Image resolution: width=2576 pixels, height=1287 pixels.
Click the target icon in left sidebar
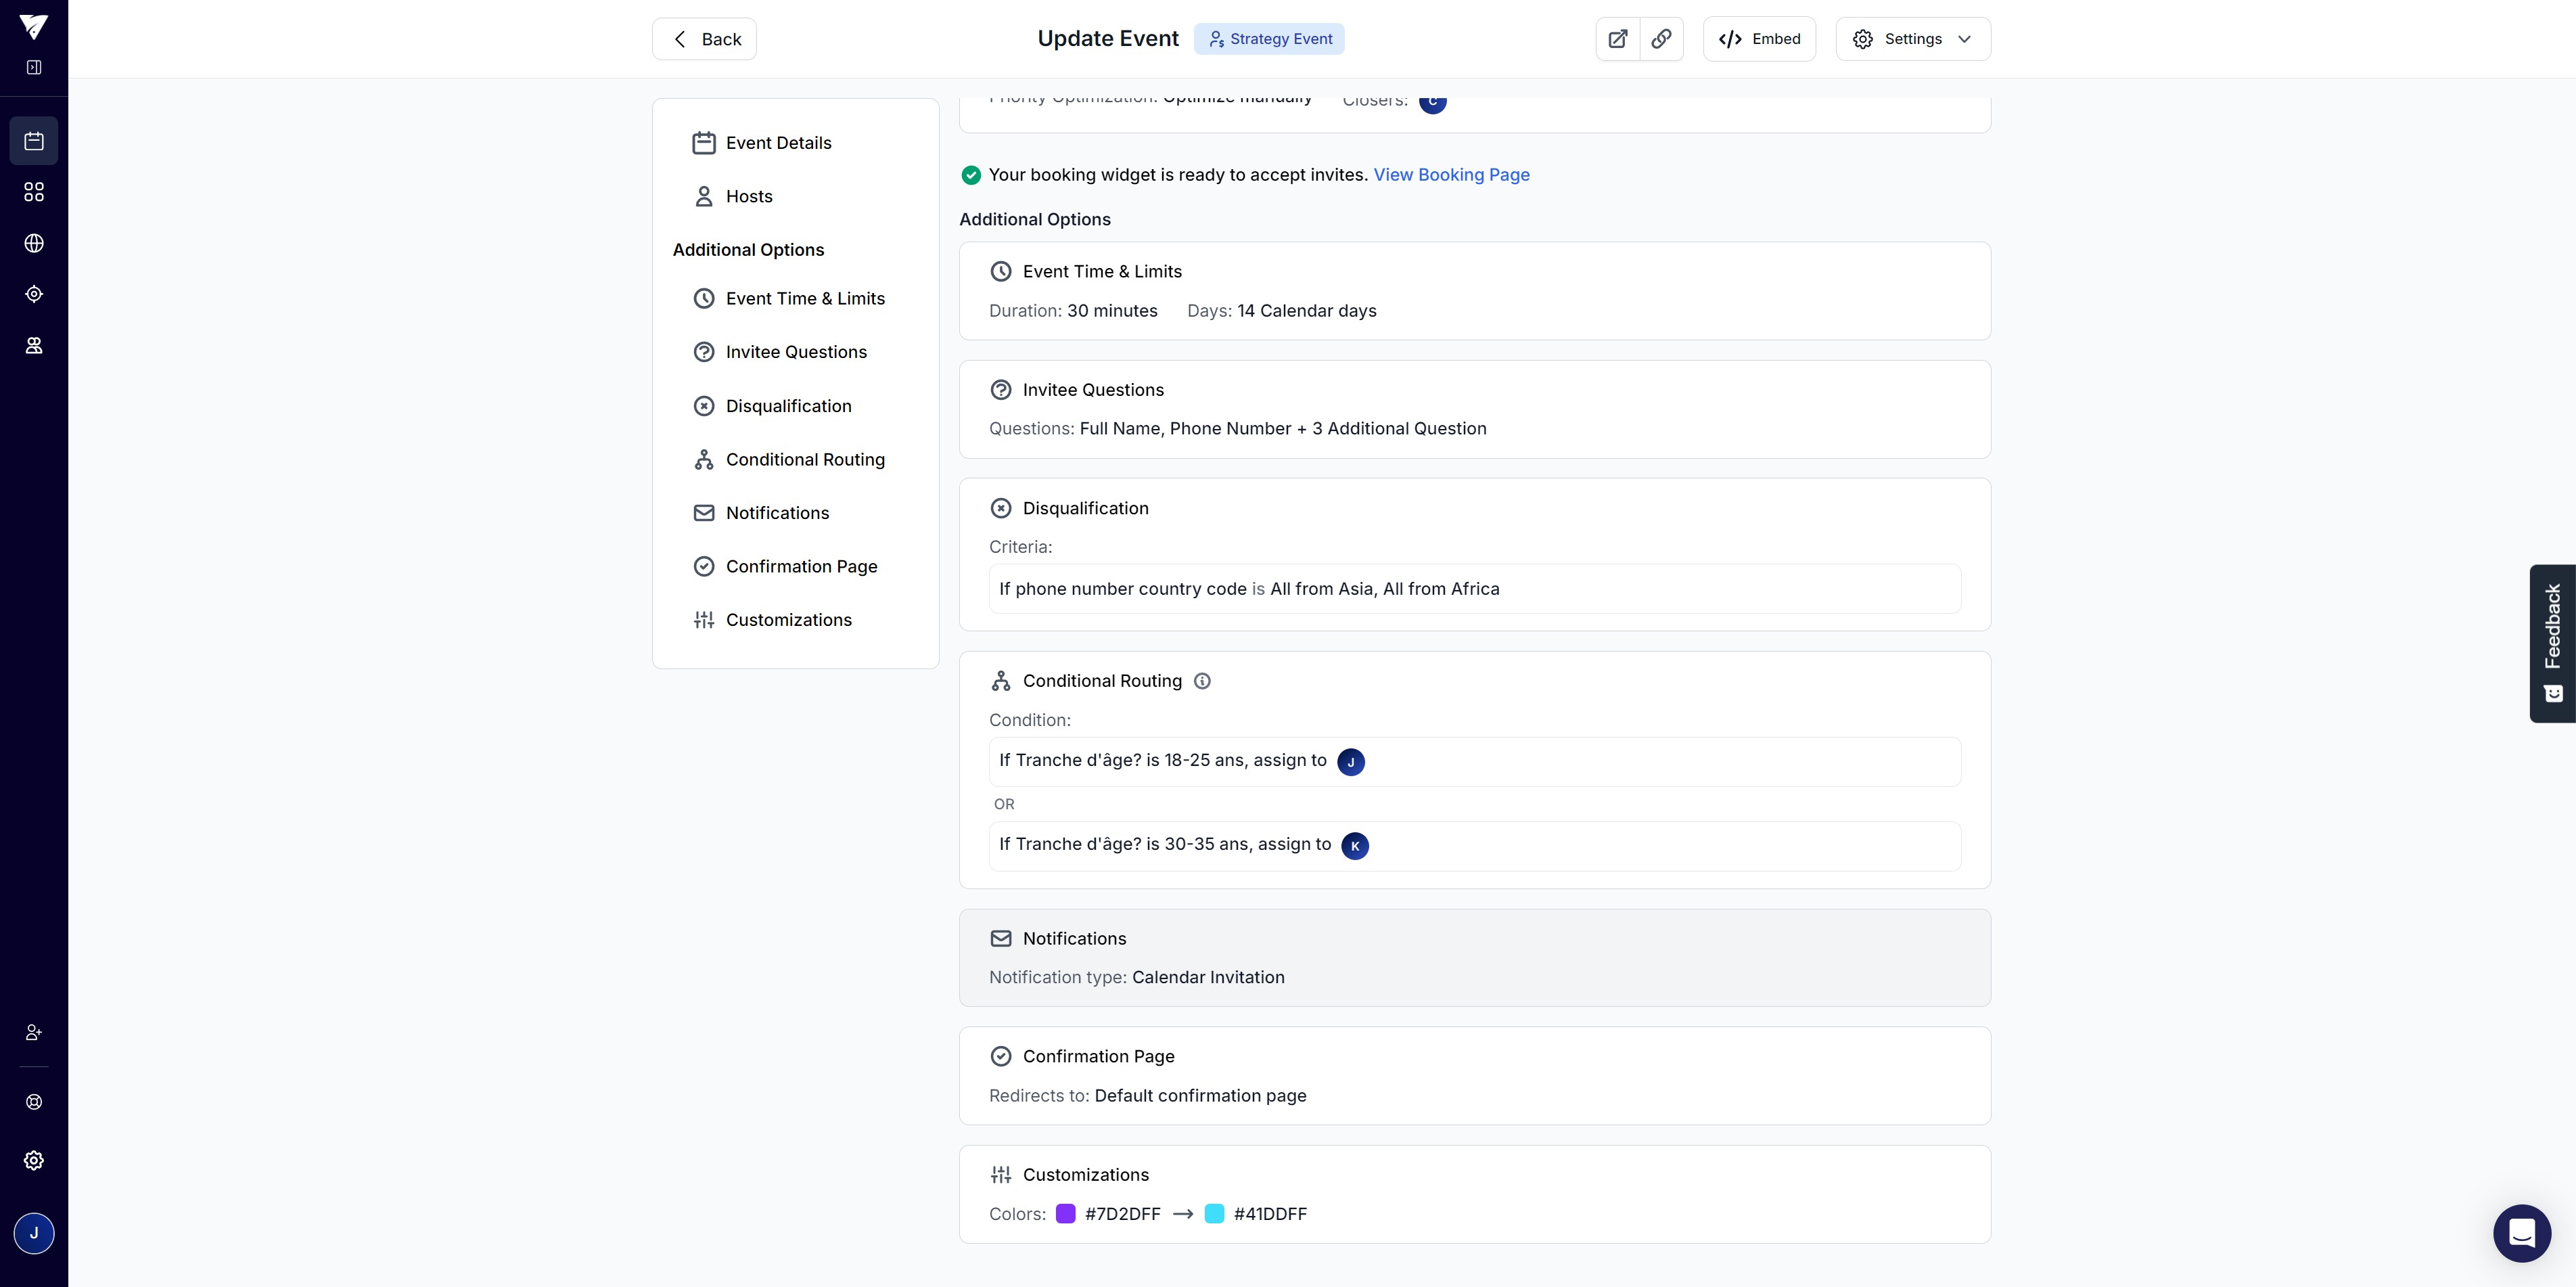34,294
